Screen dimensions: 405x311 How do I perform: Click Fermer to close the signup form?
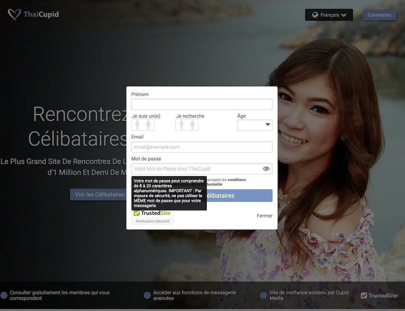tap(264, 216)
